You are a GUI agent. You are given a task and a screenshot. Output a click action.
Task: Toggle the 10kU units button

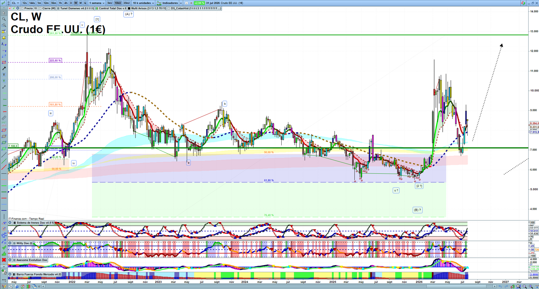(x=118, y=3)
